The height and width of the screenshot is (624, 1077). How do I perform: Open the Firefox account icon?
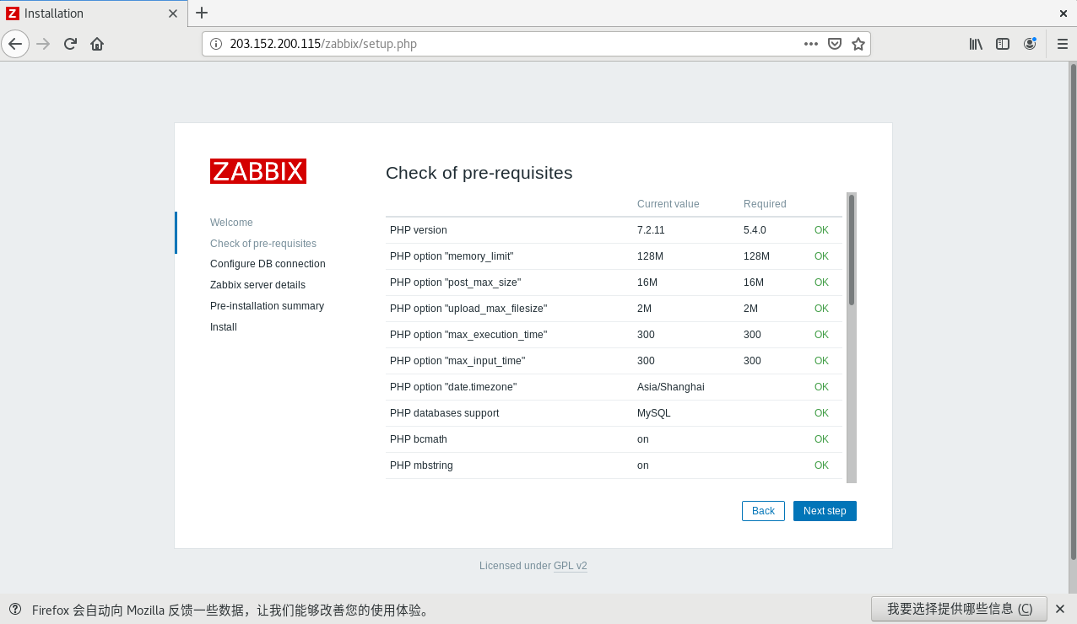(1030, 44)
